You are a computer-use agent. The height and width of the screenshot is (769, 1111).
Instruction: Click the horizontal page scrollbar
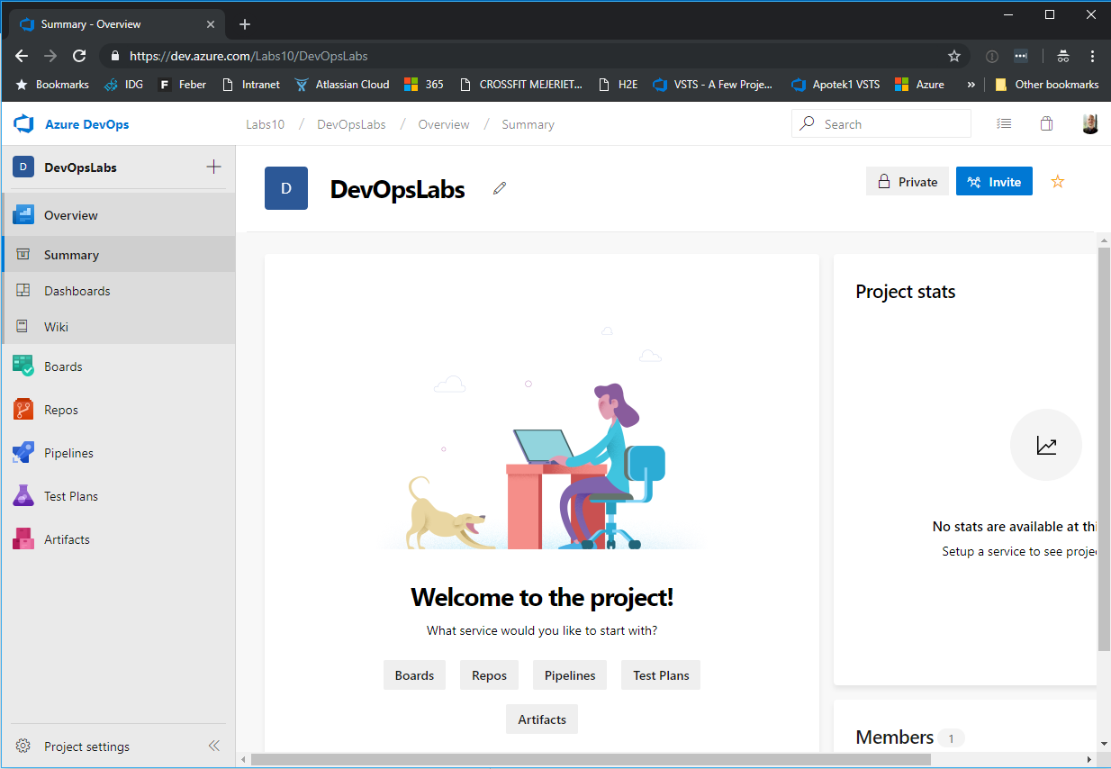[591, 760]
